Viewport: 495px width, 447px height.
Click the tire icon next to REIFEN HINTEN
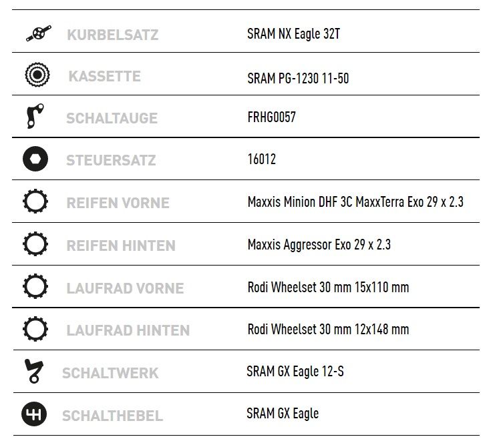tap(35, 244)
